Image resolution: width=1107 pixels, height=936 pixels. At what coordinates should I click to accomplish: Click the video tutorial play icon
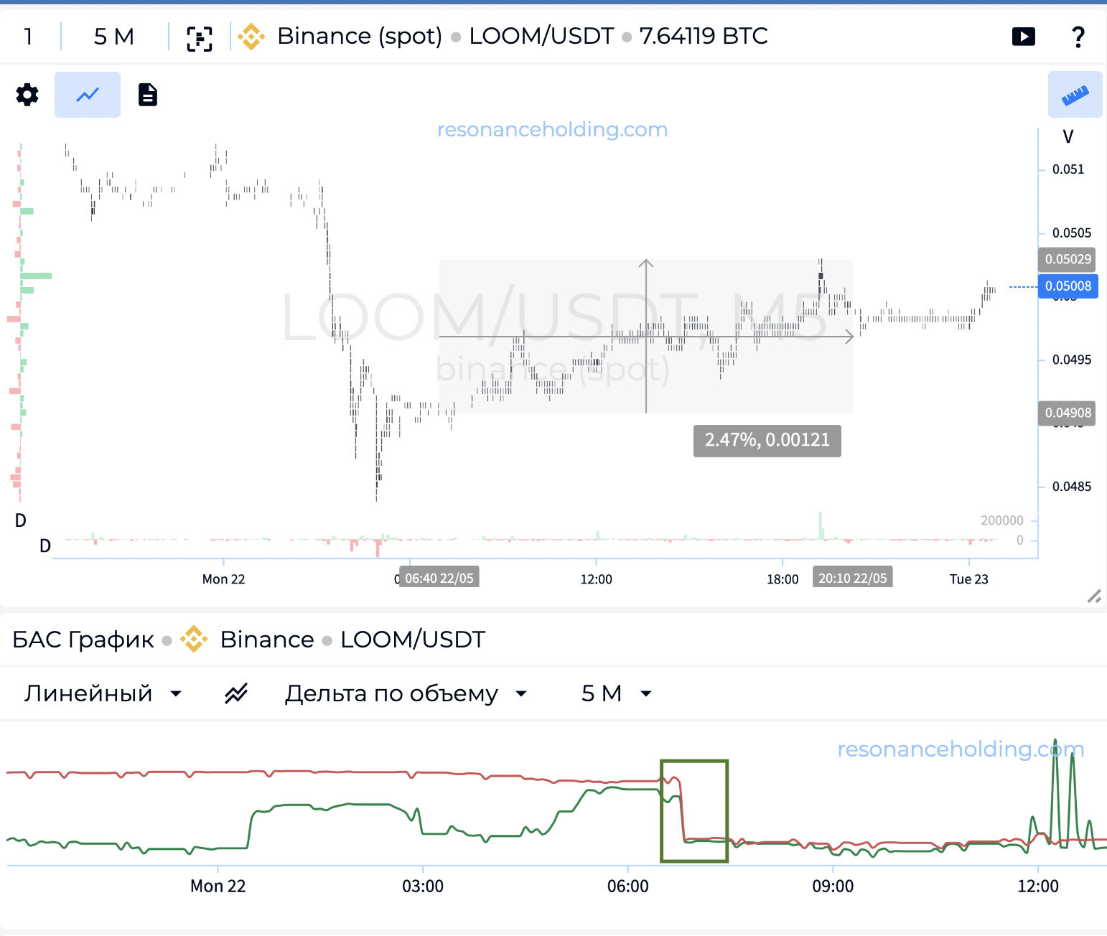coord(1024,37)
